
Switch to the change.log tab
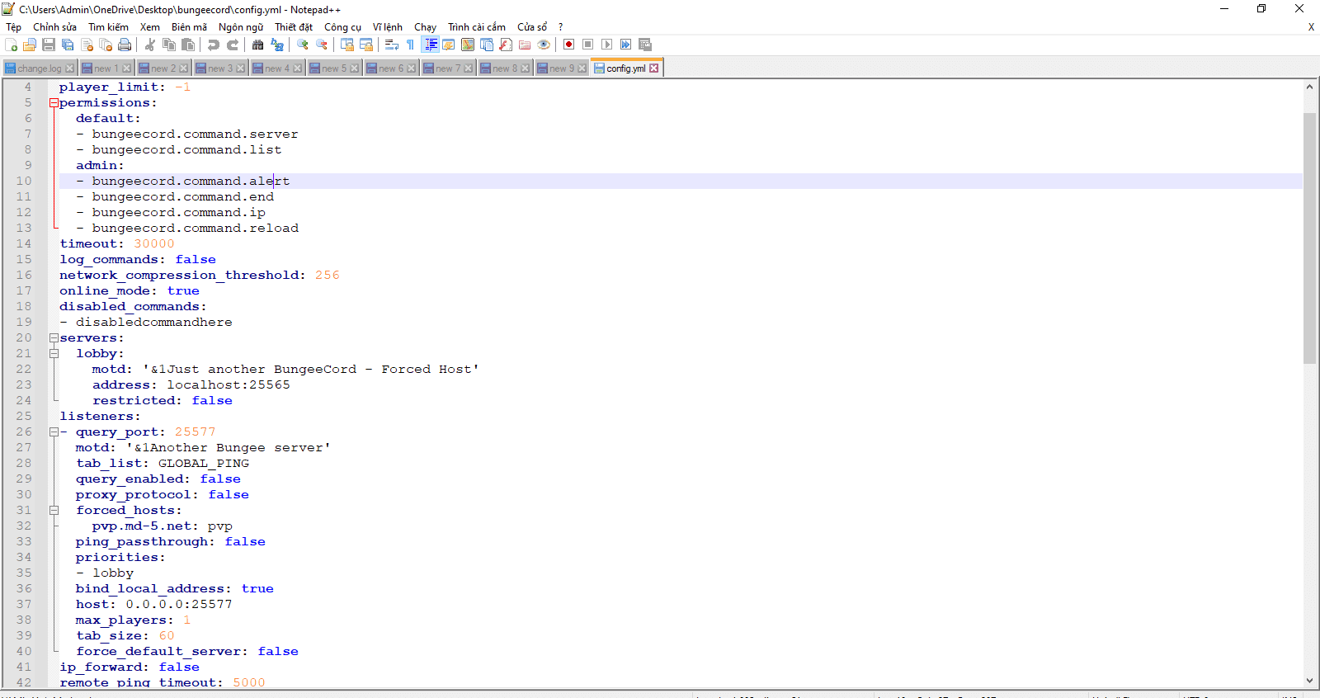point(39,68)
